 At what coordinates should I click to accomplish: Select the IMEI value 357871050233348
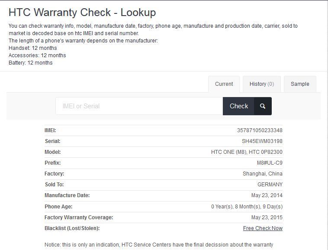coord(260,130)
